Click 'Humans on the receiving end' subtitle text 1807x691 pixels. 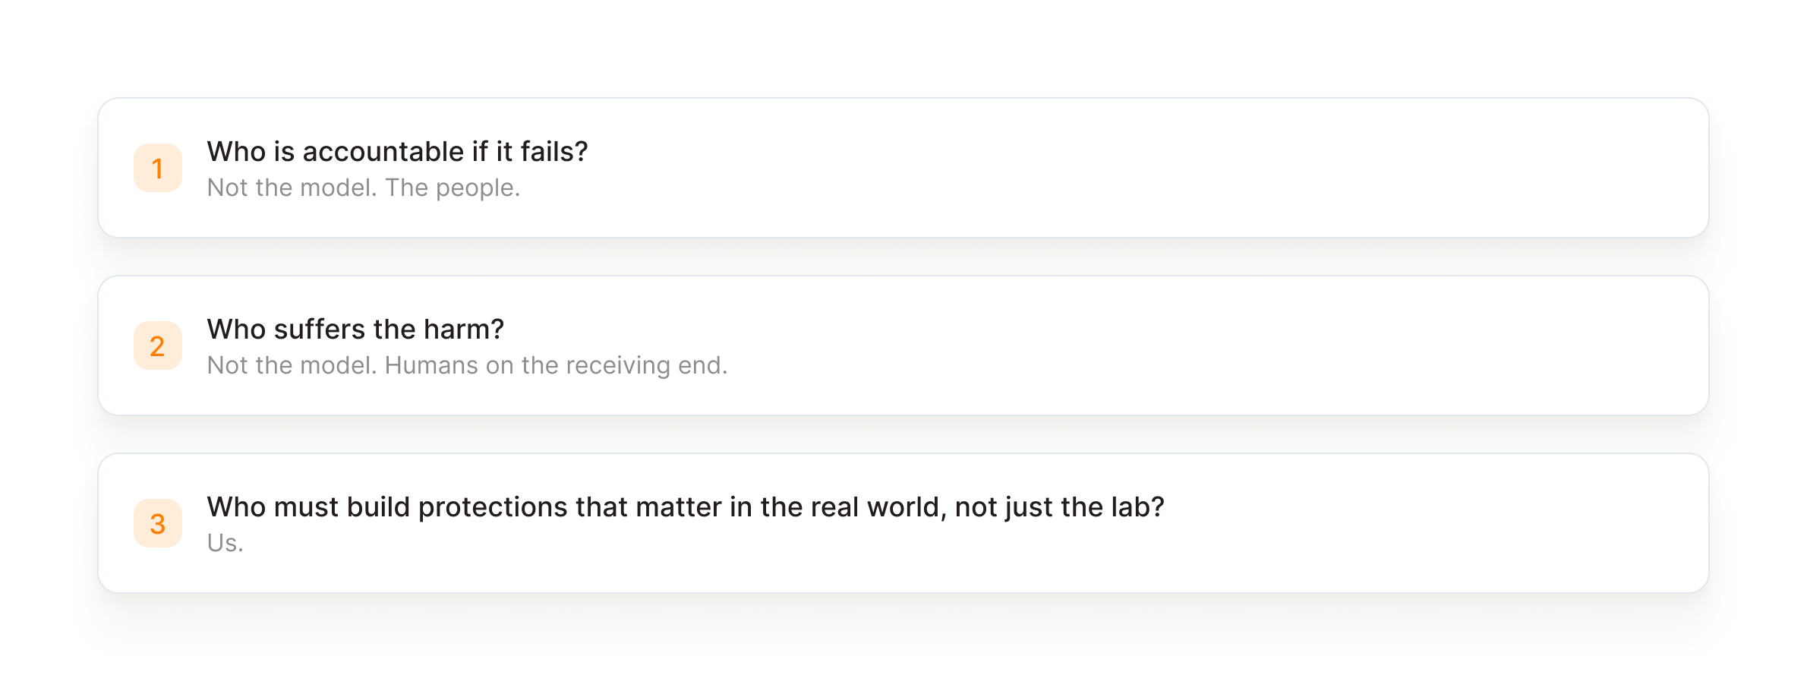(557, 365)
